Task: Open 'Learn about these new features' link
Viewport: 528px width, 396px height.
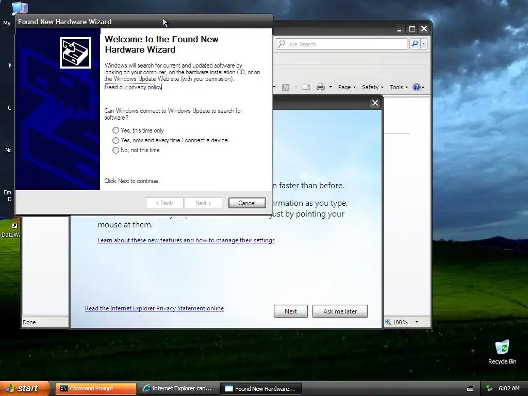Action: (186, 240)
